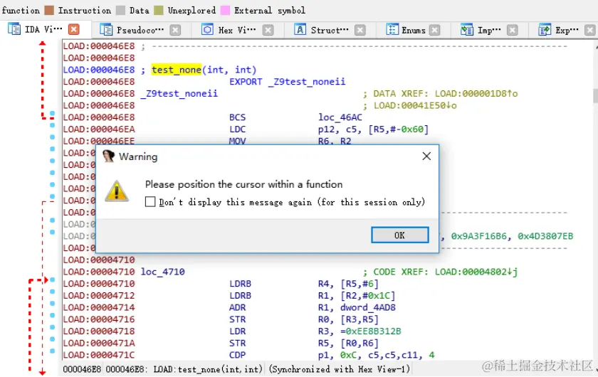
Task: Click the Imports tab icon
Action: coord(467,29)
